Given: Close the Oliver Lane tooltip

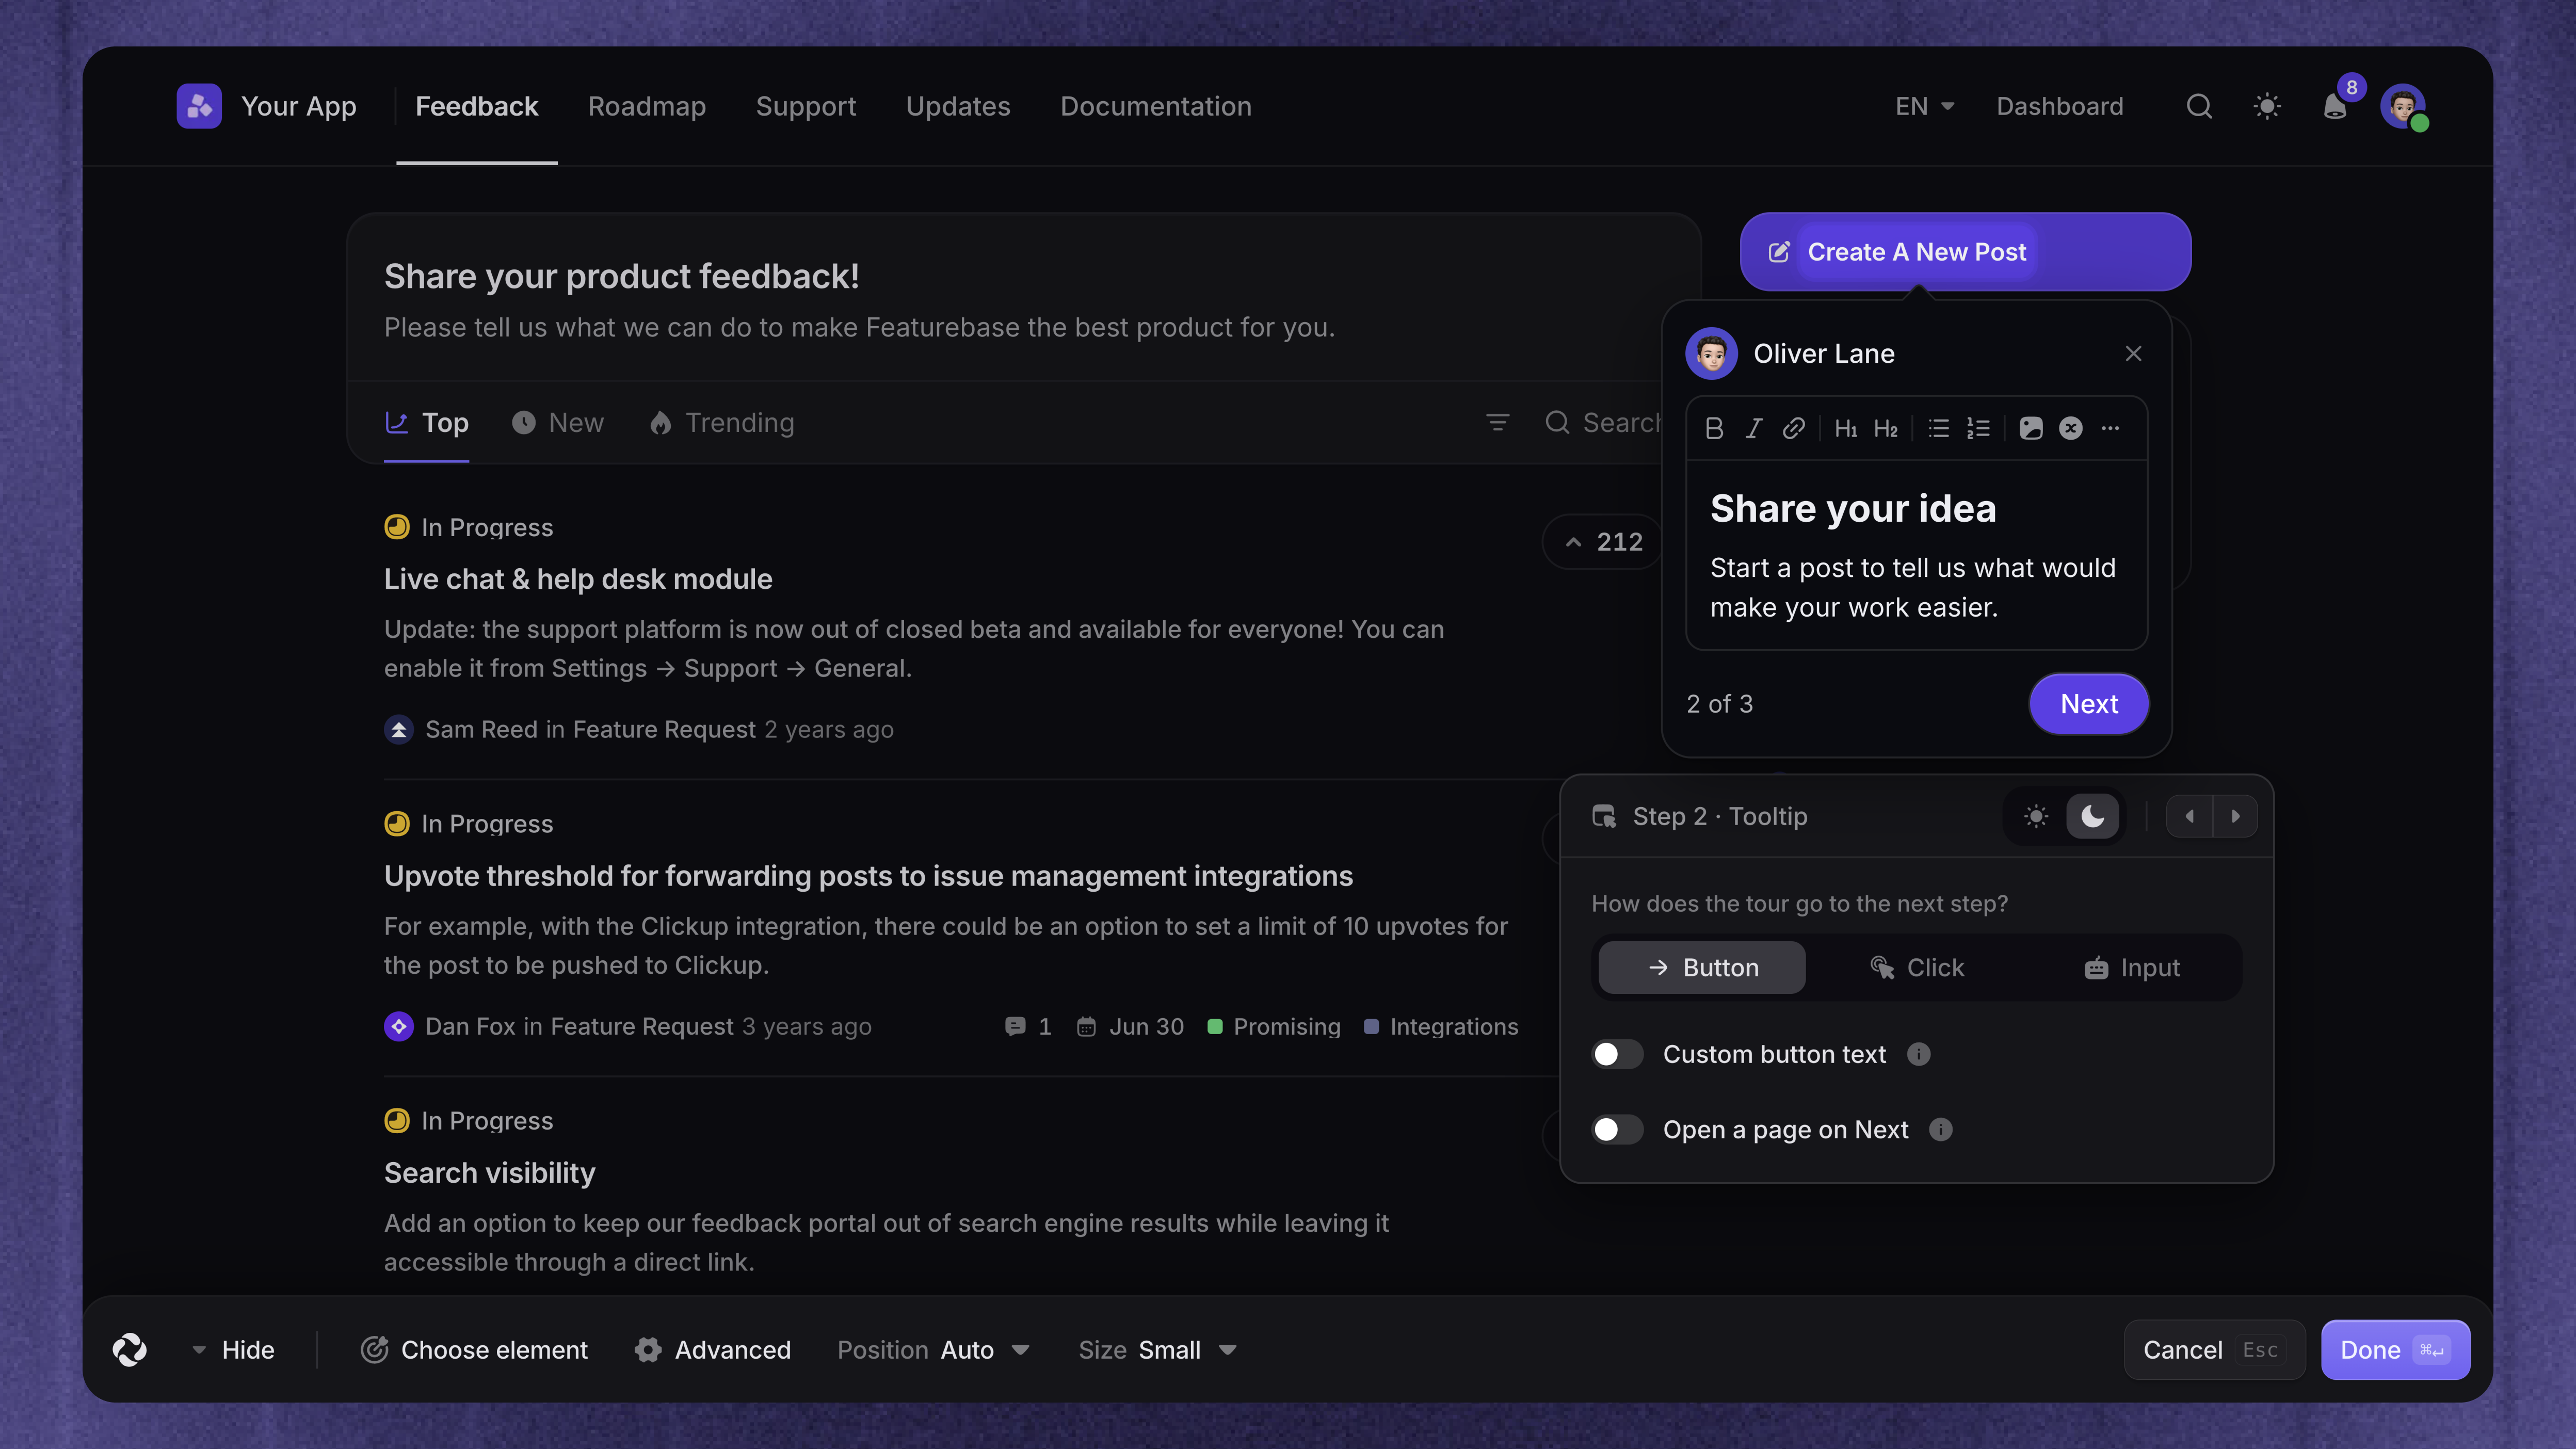Looking at the screenshot, I should tap(2133, 353).
